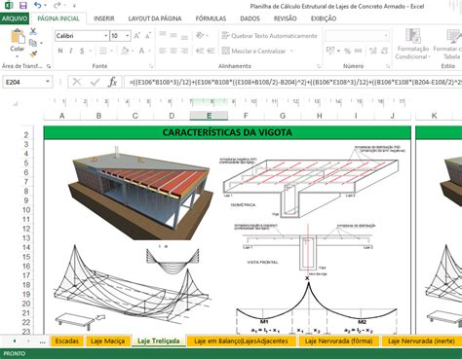Confirm formula entry with checkmark

pos(95,82)
